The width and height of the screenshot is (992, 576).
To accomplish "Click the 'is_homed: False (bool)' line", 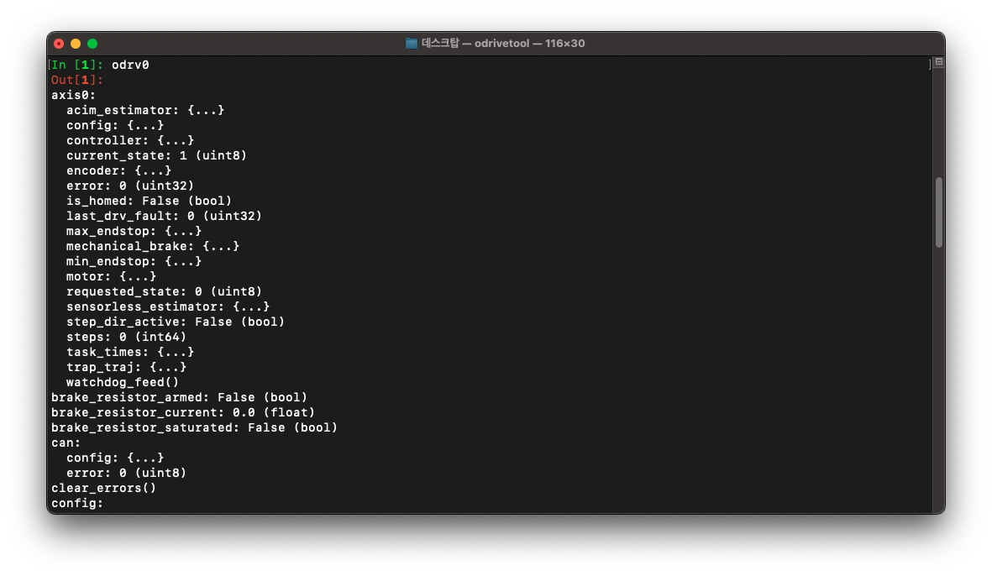I will pyautogui.click(x=149, y=201).
